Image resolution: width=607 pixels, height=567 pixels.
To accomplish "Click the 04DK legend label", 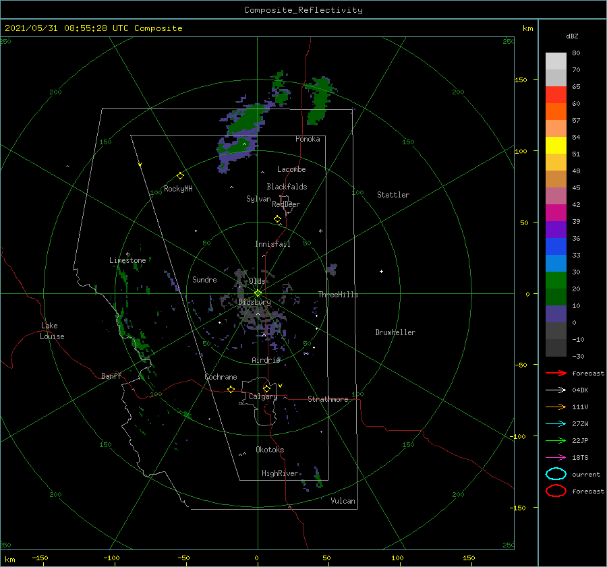I will (580, 390).
